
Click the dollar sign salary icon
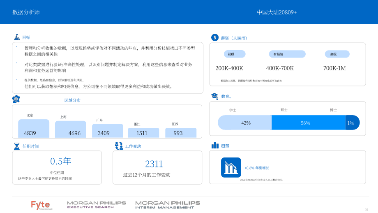(215, 37)
